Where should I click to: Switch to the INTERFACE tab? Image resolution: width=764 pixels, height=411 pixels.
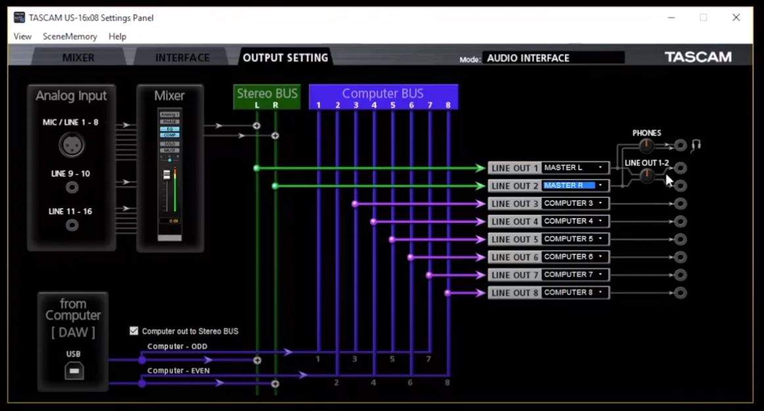182,57
